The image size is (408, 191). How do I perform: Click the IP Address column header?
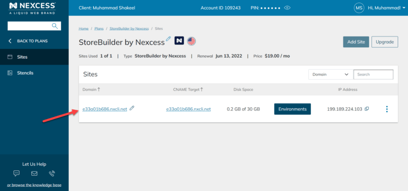click(x=348, y=89)
